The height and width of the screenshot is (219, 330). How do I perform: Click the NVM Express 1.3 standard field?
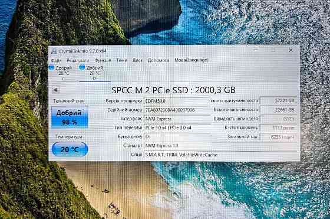tap(221, 146)
